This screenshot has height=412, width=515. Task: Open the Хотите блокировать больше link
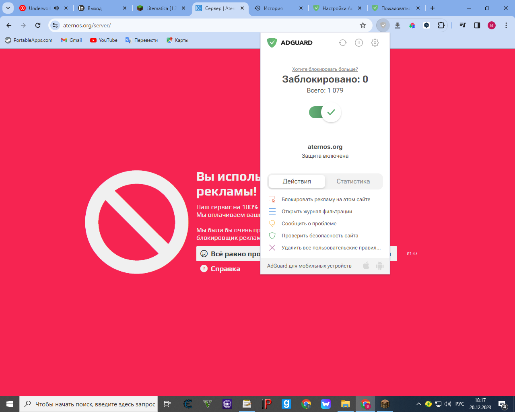point(324,69)
